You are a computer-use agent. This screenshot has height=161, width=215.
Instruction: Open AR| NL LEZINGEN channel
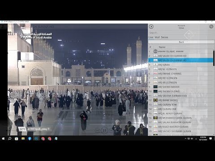pyautogui.click(x=181, y=69)
